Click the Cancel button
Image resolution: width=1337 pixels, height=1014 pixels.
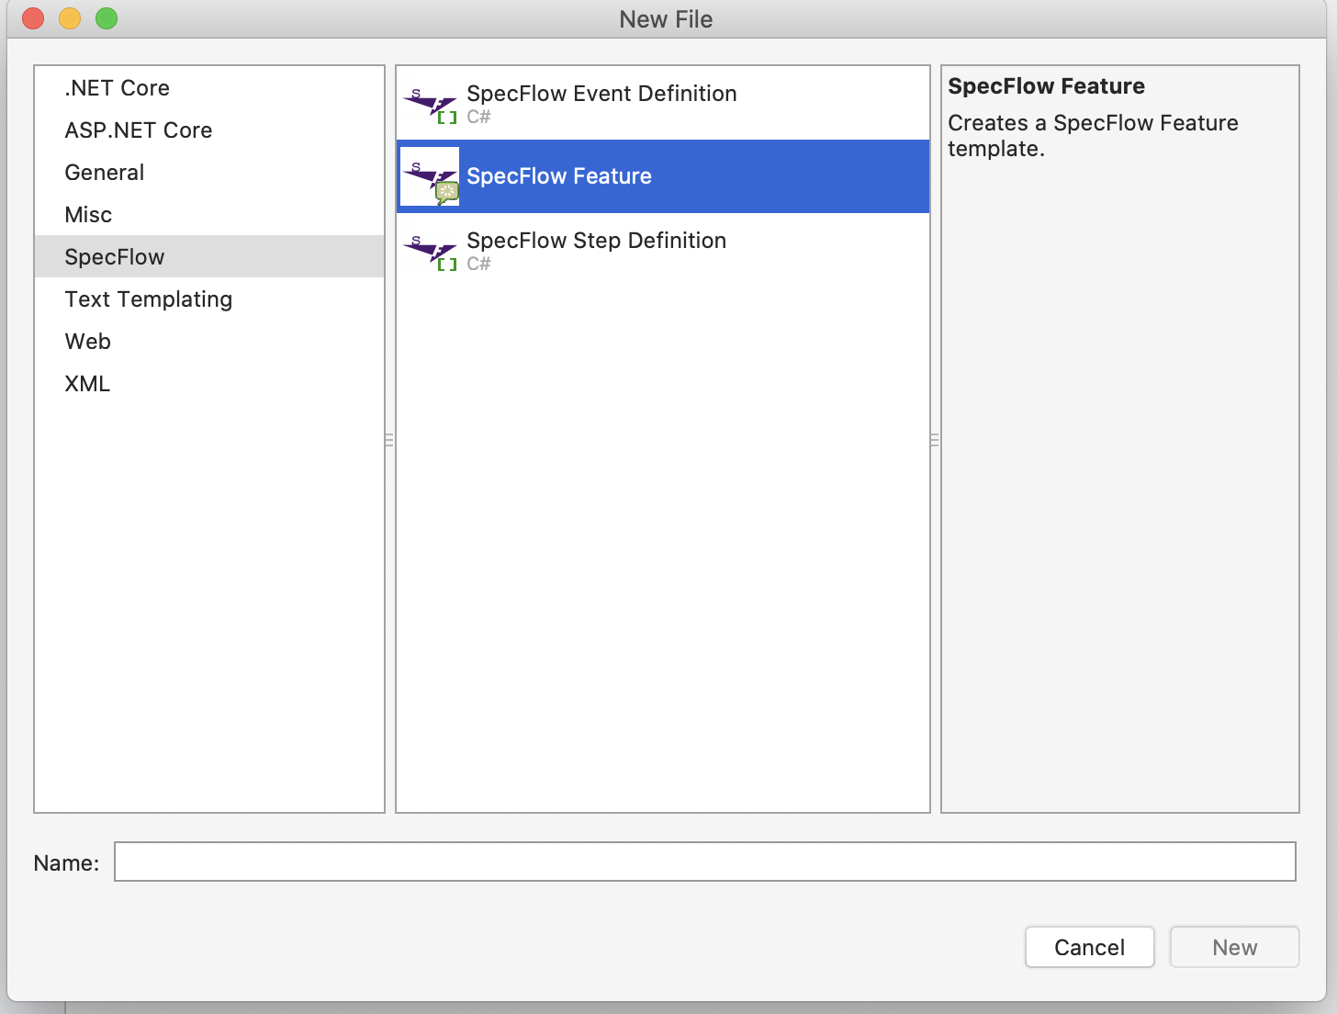coord(1089,947)
